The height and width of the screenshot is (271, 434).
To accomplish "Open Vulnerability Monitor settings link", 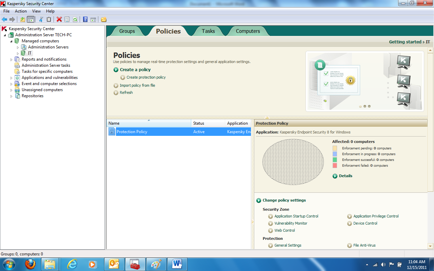I will [291, 223].
